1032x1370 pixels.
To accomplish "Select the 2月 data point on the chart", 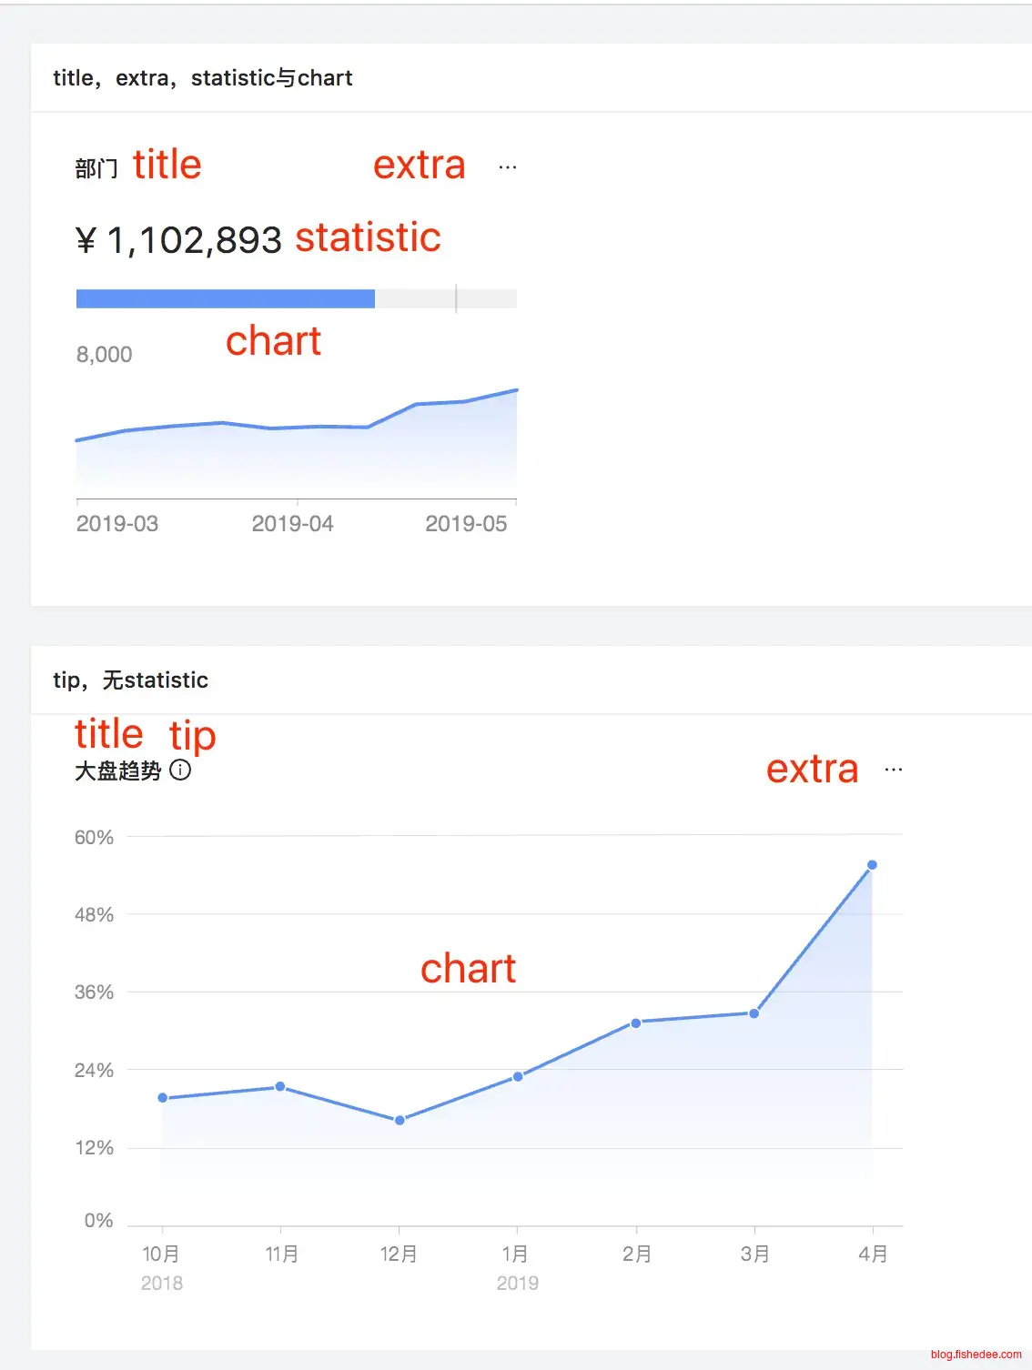I will 636,1023.
